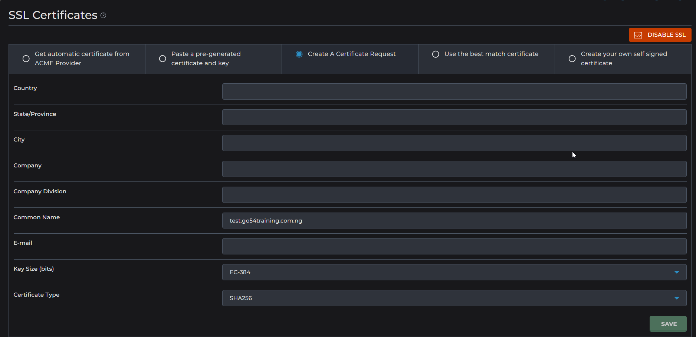Open the SHA256 certificate type combo box

point(445,298)
